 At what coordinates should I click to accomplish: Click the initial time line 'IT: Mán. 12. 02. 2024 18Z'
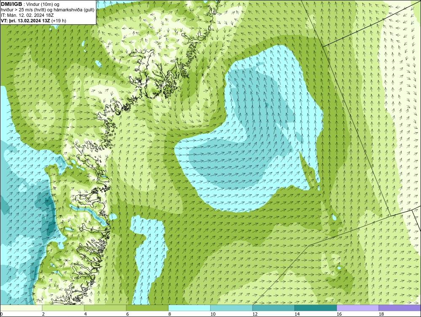pos(27,15)
